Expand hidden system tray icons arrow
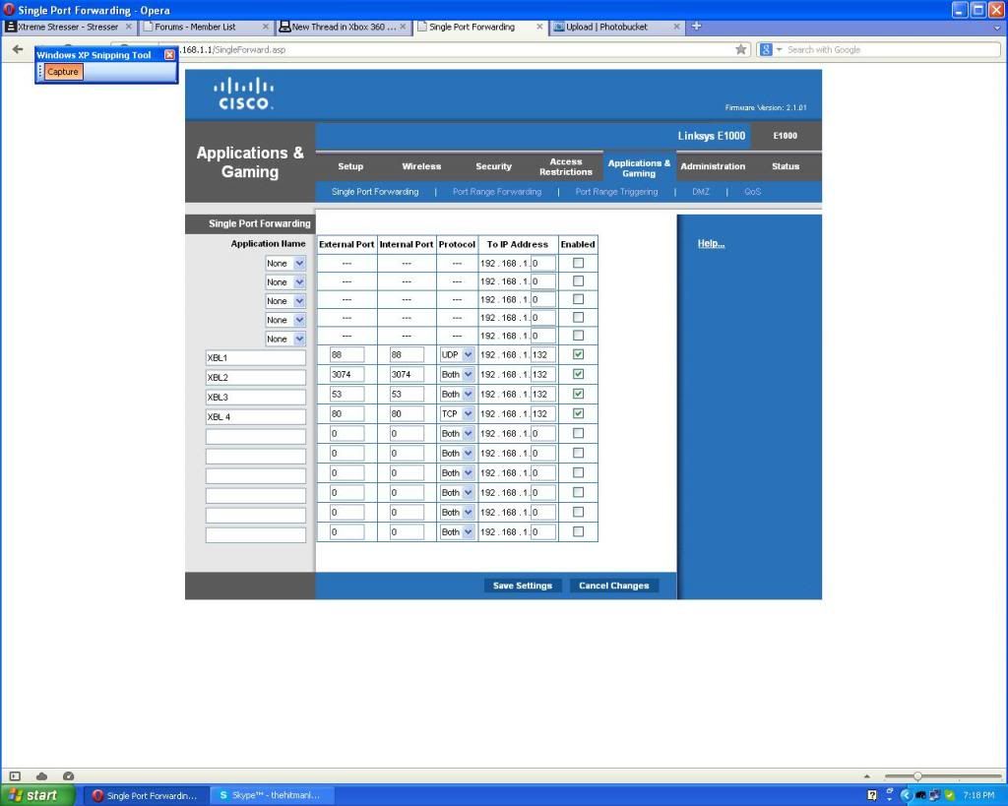 [x=906, y=795]
